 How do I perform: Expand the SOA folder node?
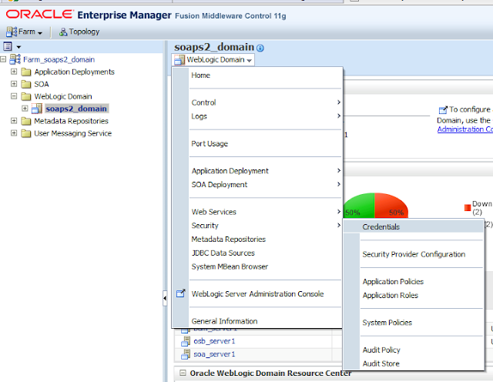coord(14,84)
